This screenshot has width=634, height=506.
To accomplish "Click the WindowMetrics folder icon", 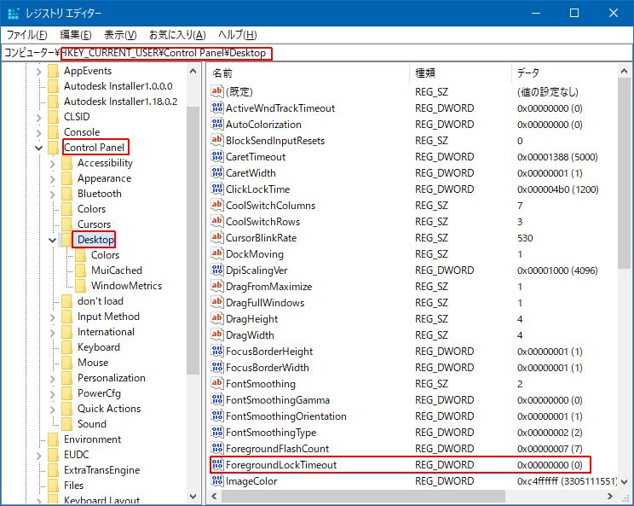I will pyautogui.click(x=80, y=286).
